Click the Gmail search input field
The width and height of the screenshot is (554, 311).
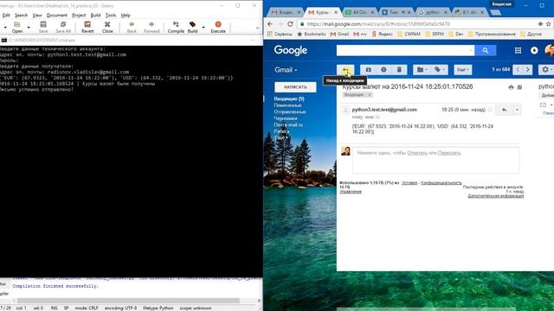coord(405,50)
